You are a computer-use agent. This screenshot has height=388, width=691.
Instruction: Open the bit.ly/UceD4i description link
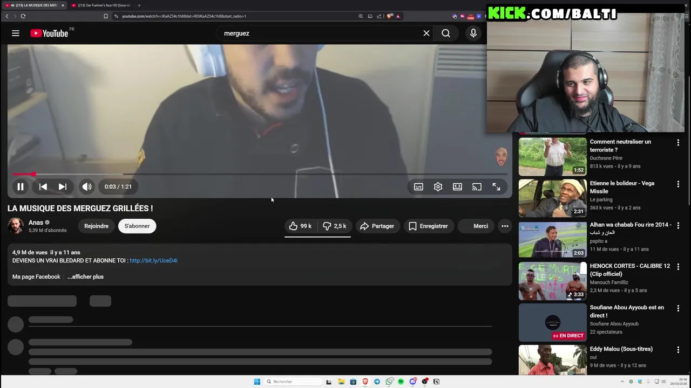153,261
